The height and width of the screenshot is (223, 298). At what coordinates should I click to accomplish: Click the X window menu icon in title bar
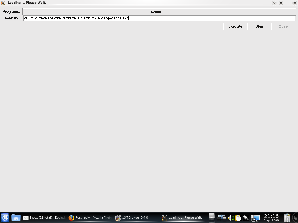[x=3, y=3]
